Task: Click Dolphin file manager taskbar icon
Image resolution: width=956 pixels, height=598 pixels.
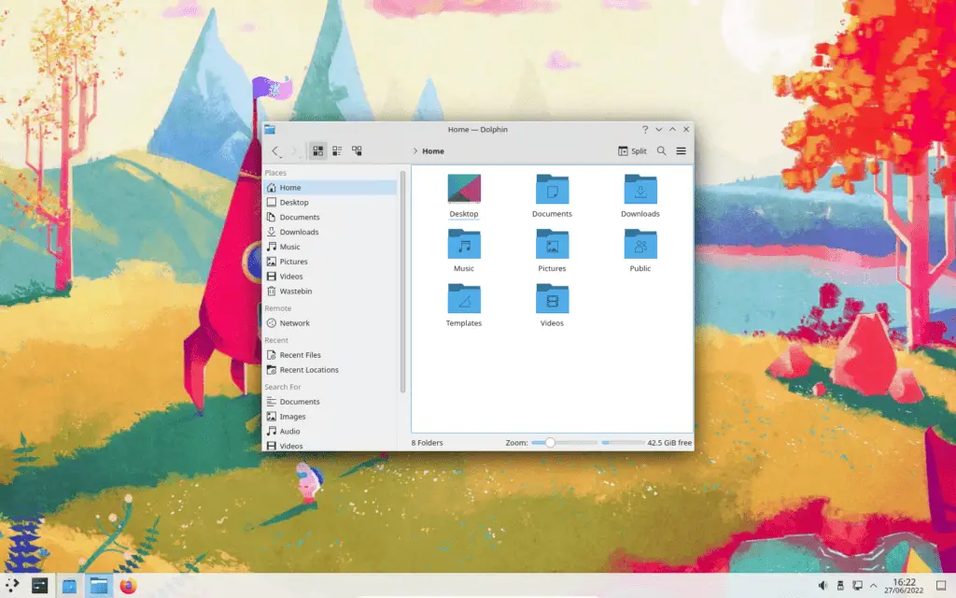Action: pyautogui.click(x=99, y=586)
